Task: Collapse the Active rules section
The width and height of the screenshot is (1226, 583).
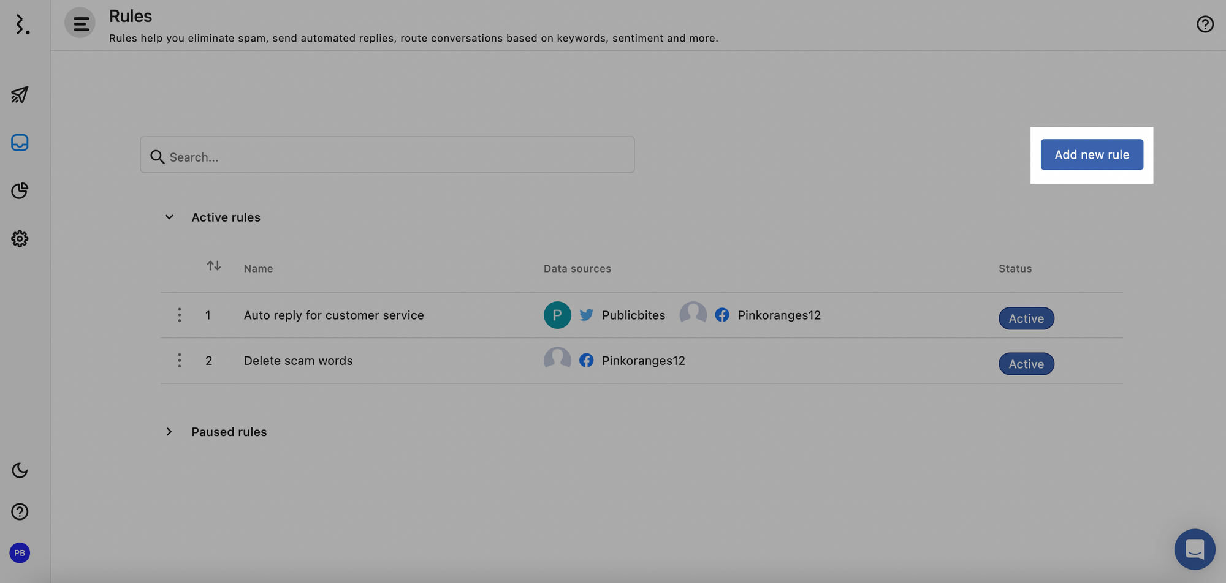Action: (169, 217)
